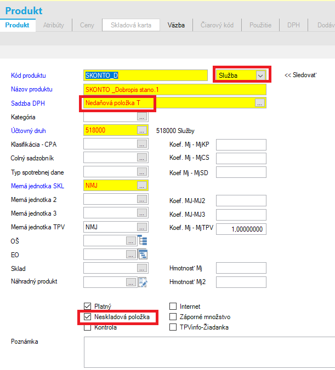Expand the Služba product type dropdown
335x370 pixels.
click(x=260, y=76)
